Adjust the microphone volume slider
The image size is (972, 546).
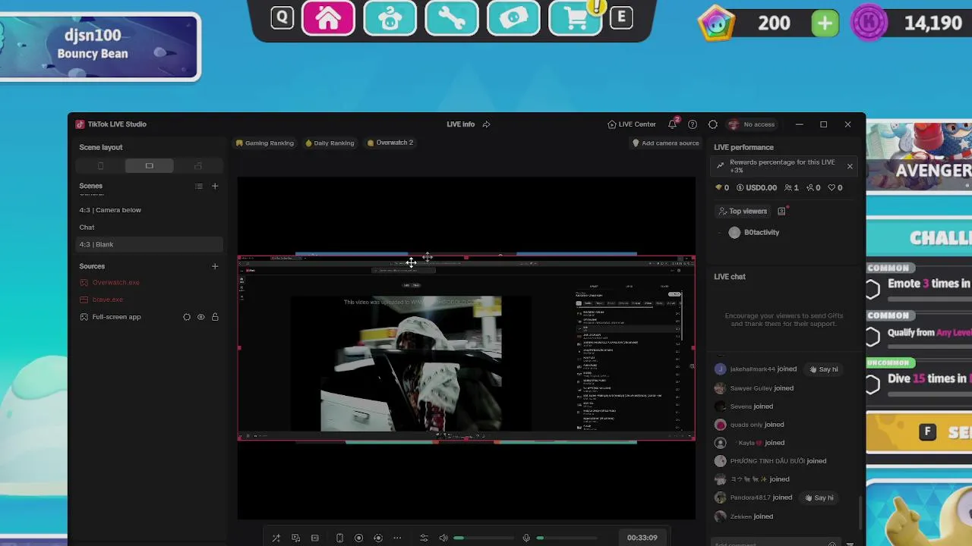tap(565, 538)
